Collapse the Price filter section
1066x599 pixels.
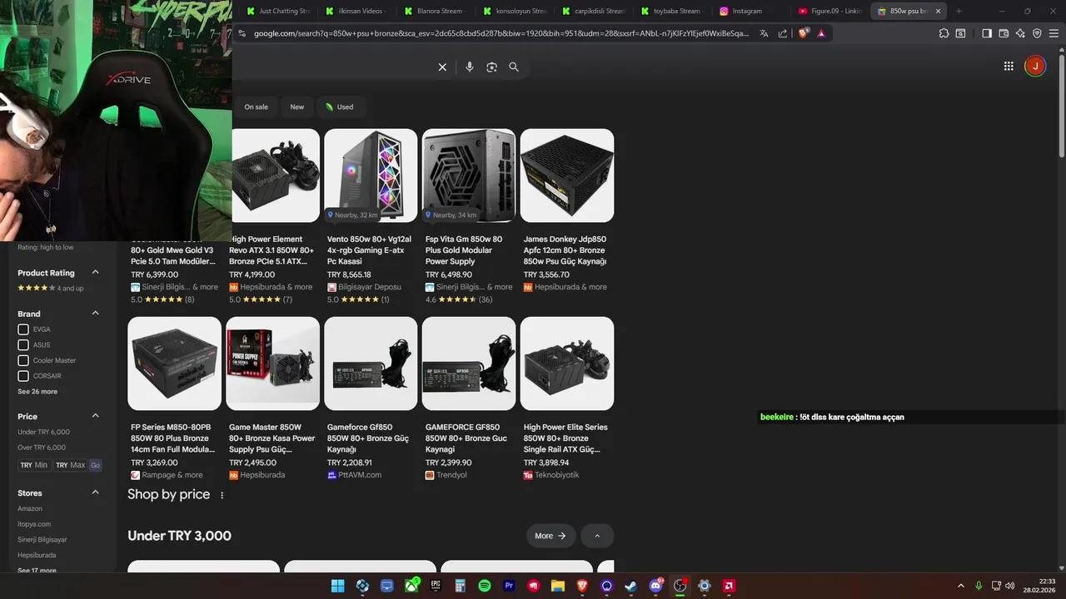(x=95, y=415)
